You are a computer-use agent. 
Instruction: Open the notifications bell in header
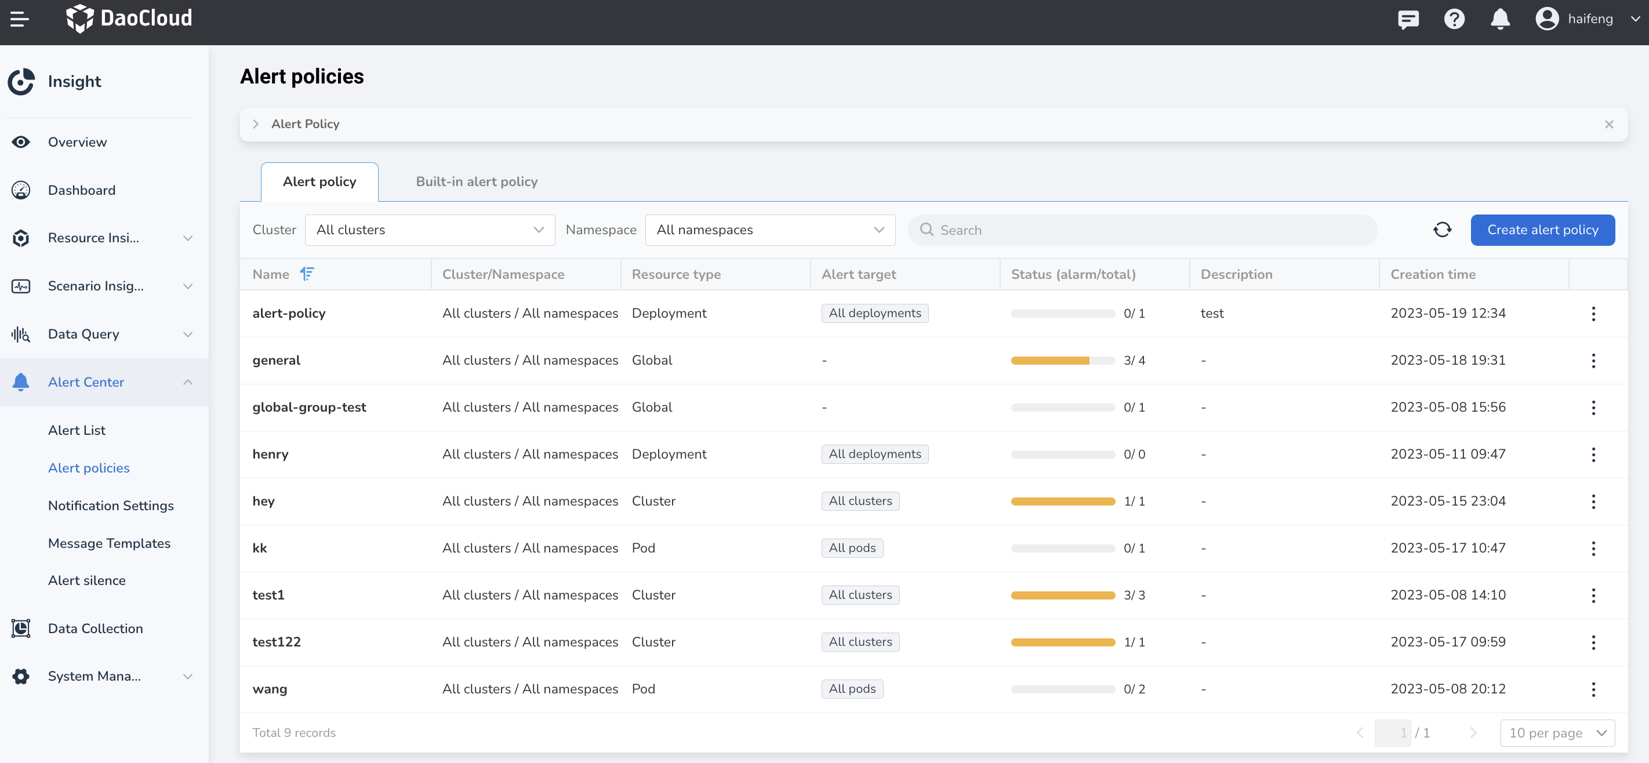(1500, 19)
